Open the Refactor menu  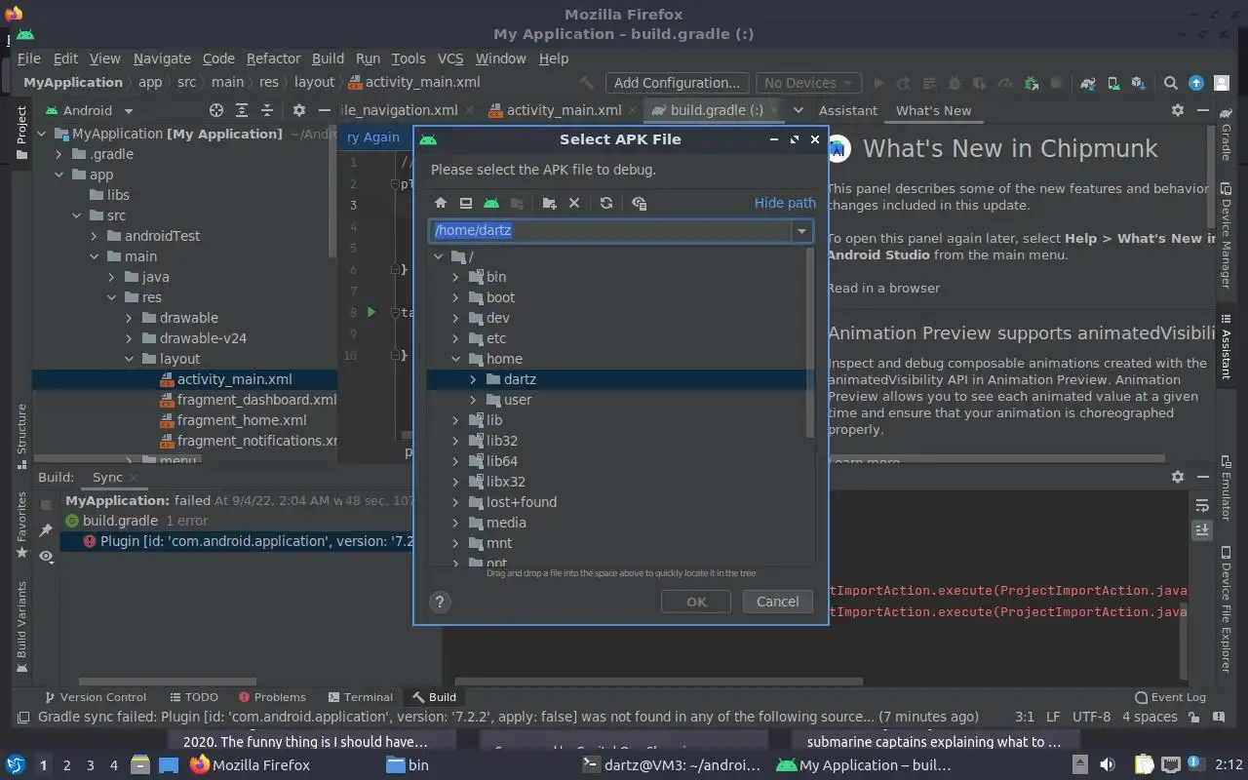point(273,58)
